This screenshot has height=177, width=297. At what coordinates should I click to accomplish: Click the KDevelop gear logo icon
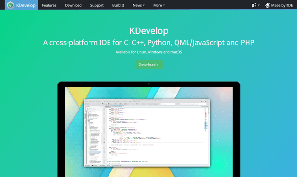[x=10, y=5]
